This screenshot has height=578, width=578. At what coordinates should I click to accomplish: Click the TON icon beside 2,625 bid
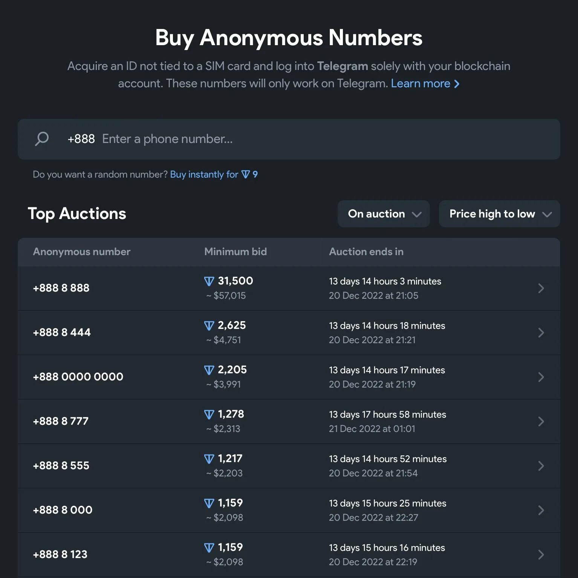209,326
